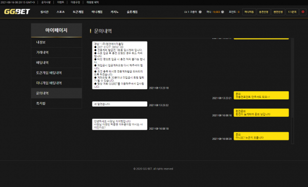Open the 미니게임 menu
Viewport: 308px width, 187px height.
[97, 12]
